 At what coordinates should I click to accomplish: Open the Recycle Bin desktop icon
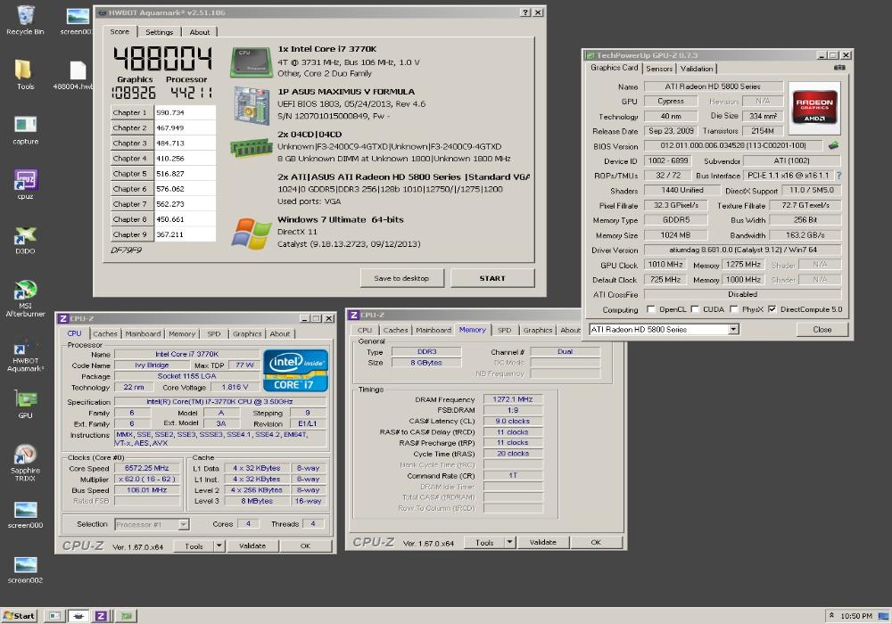25,20
